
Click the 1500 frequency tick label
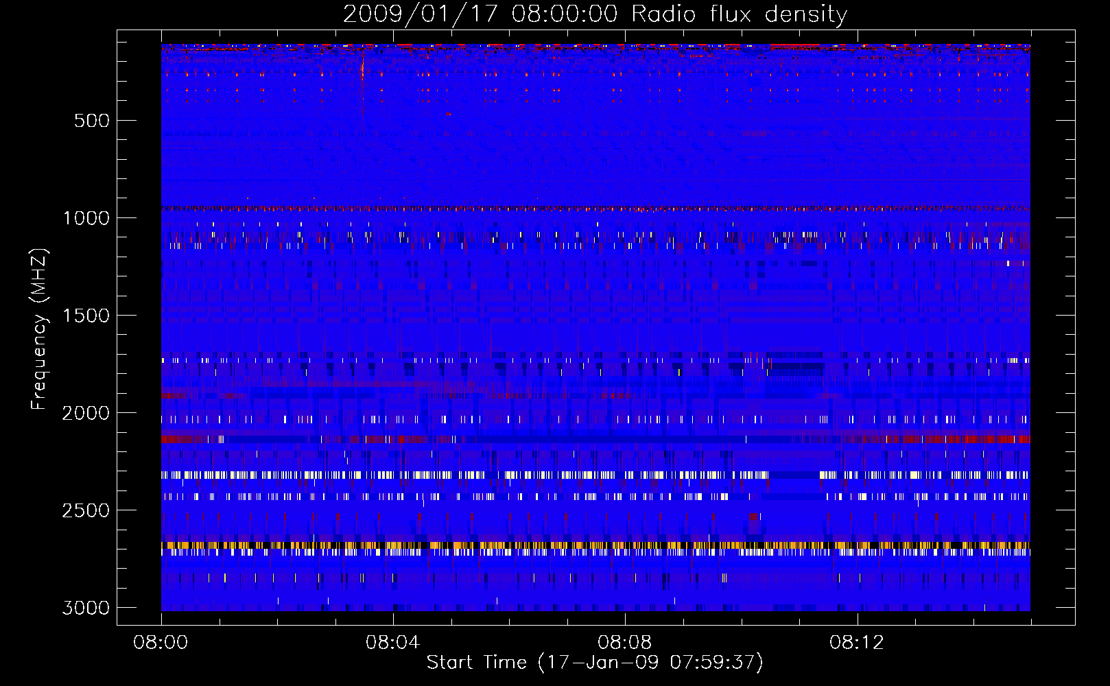[86, 316]
